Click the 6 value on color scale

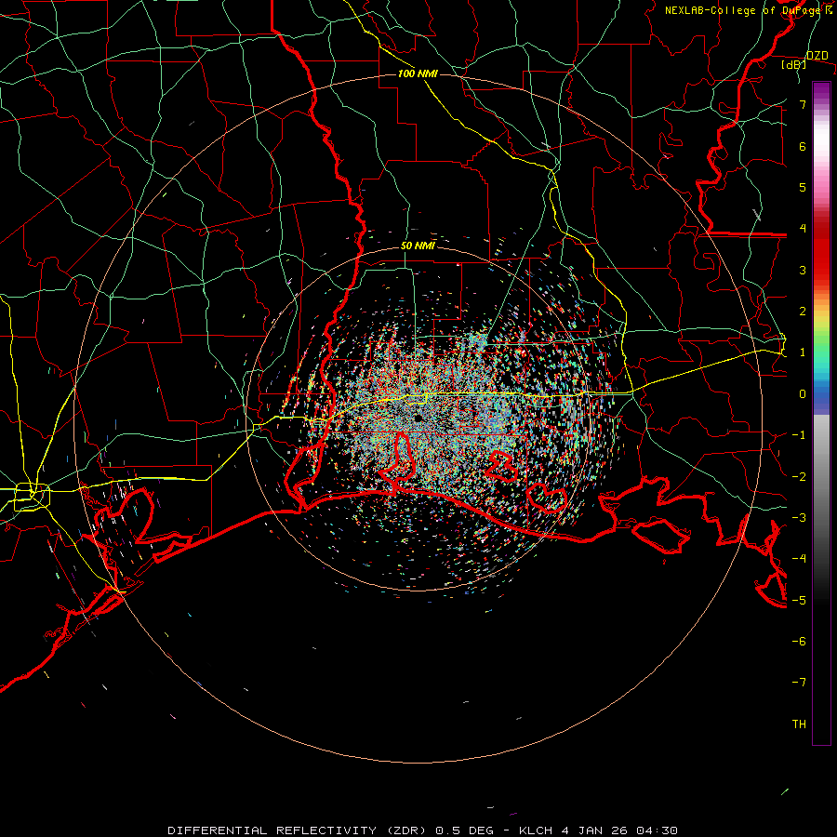(x=803, y=146)
